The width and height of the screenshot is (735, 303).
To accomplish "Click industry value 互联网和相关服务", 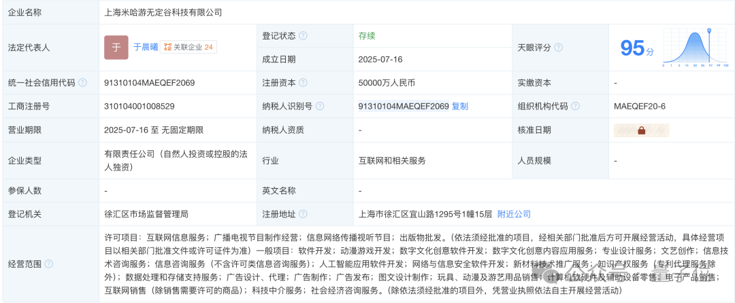I will pyautogui.click(x=392, y=160).
